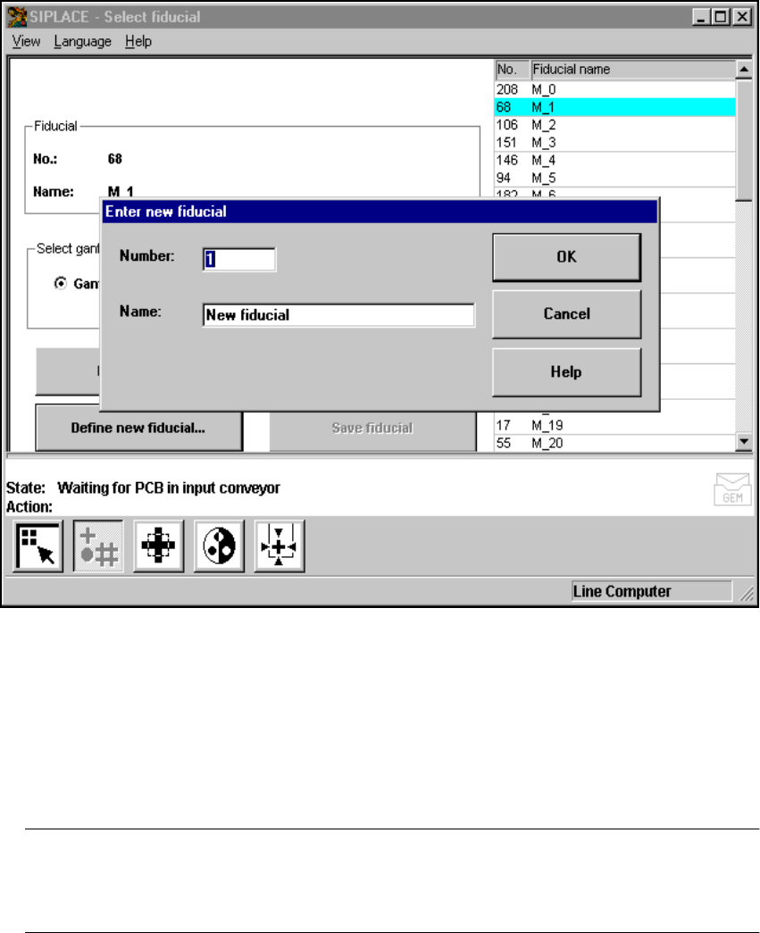The width and height of the screenshot is (760, 933).
Task: Select fiducial row M_0
Action: [x=614, y=89]
